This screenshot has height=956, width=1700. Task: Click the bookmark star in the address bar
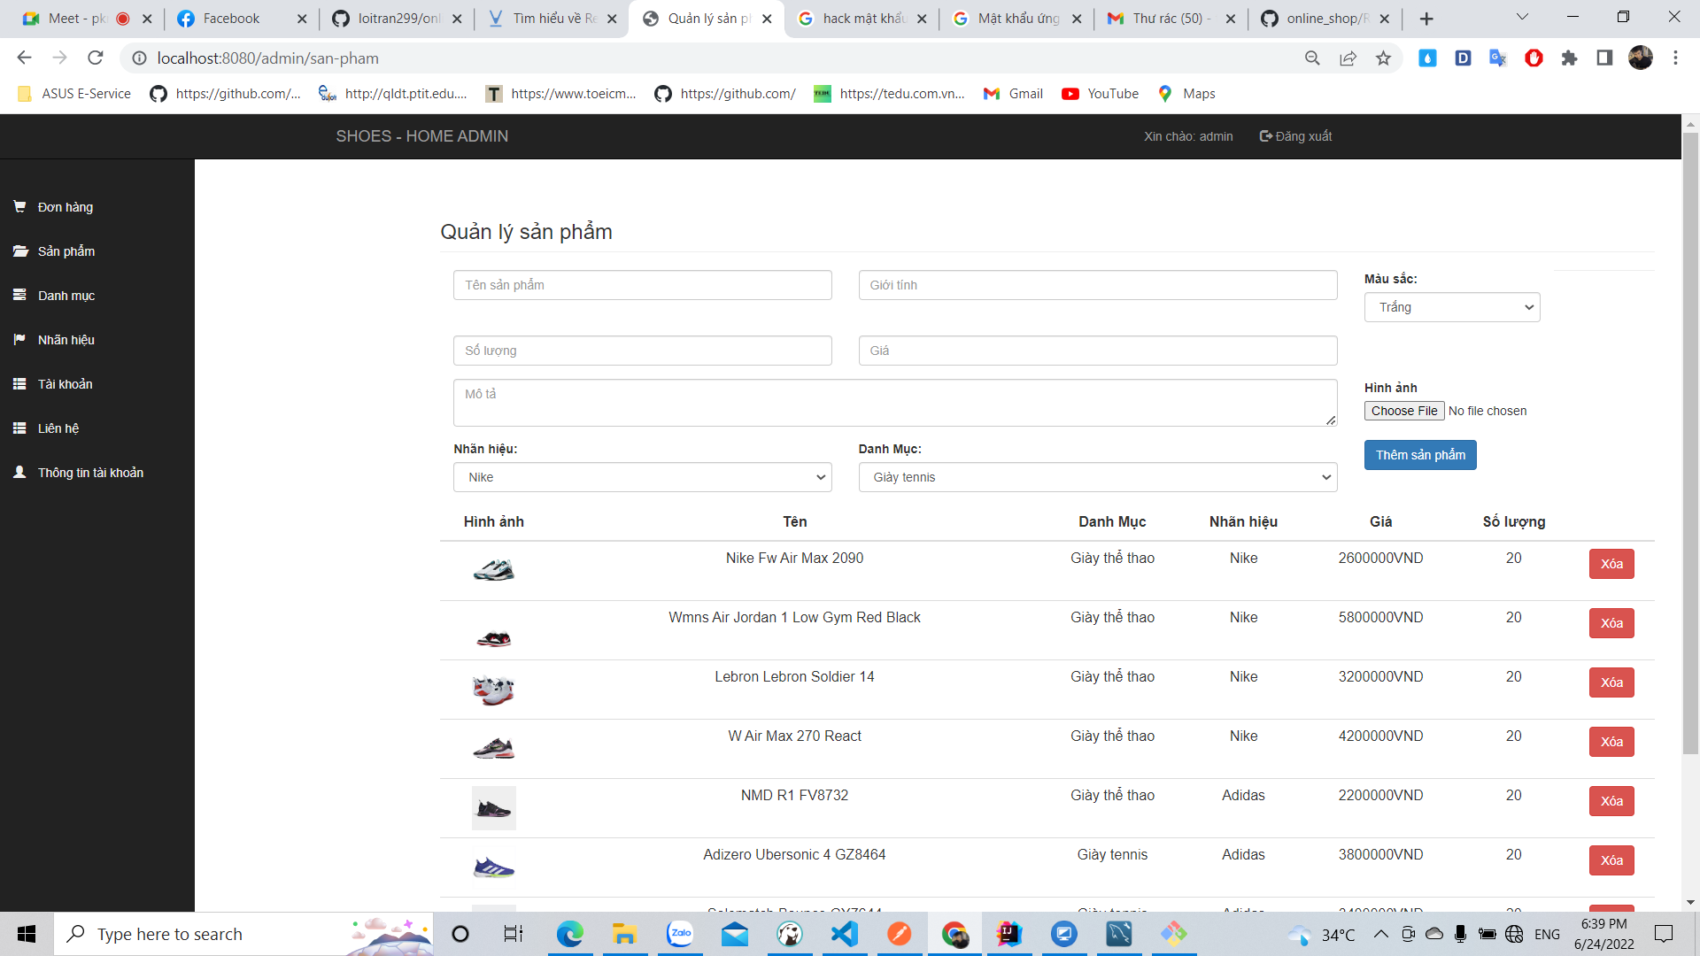[1384, 58]
